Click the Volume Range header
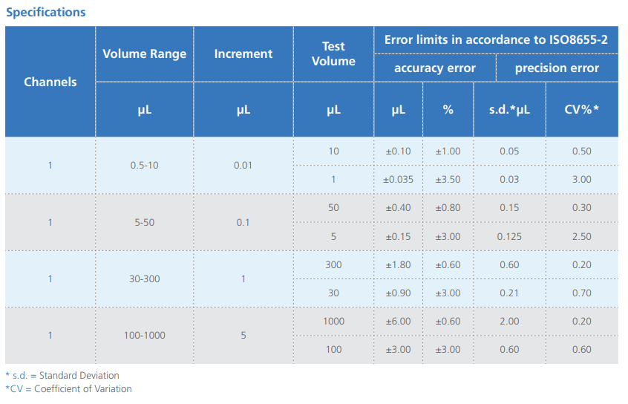Screen dimensions: 628x404 [144, 53]
